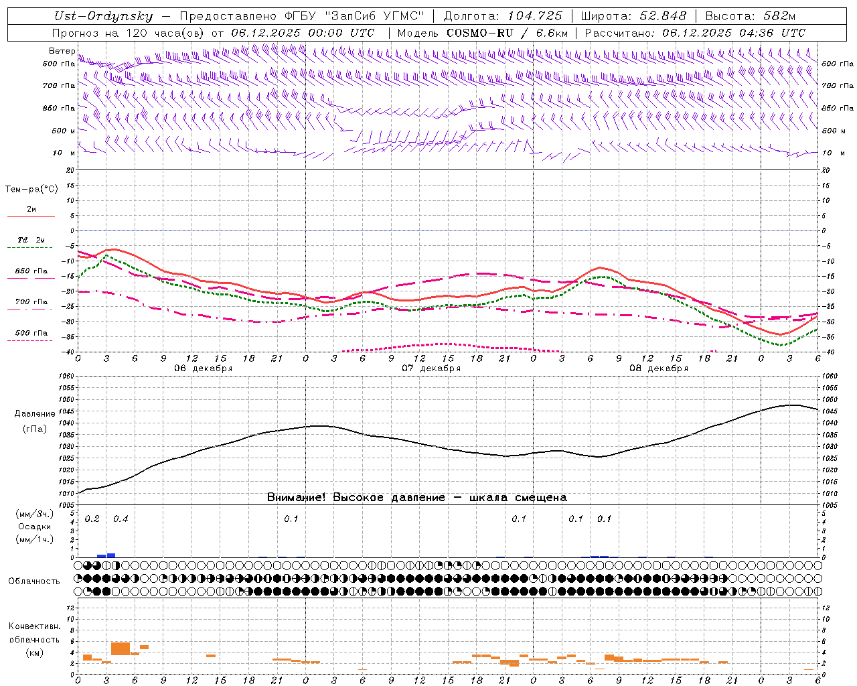Screen dimensions: 857x686
Task: Select the (мм/1ч.) unit label
Action: 35,539
